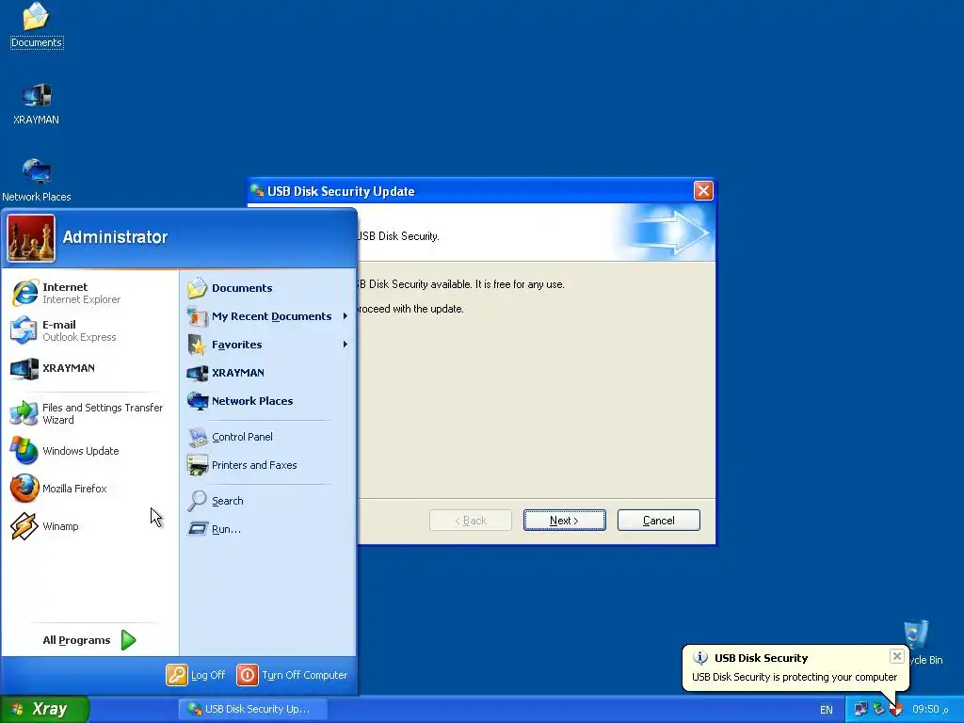Open Network Places in the Start menu

click(268, 401)
